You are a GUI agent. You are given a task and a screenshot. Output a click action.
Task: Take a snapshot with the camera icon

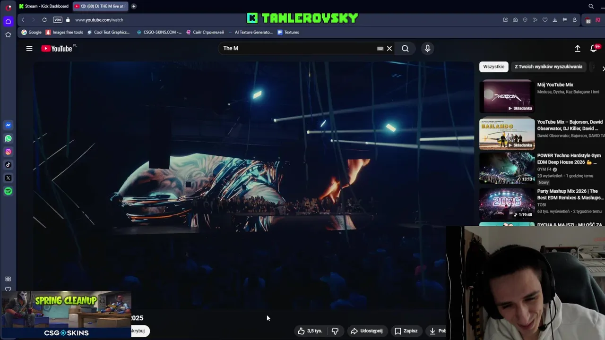(515, 20)
